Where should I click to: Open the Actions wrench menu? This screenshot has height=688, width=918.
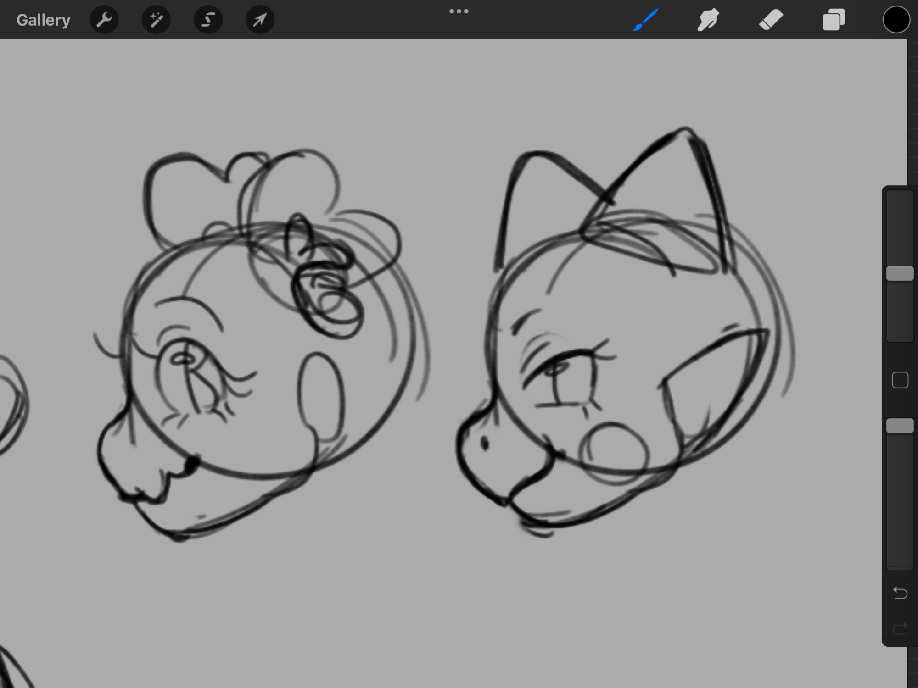[x=104, y=20]
